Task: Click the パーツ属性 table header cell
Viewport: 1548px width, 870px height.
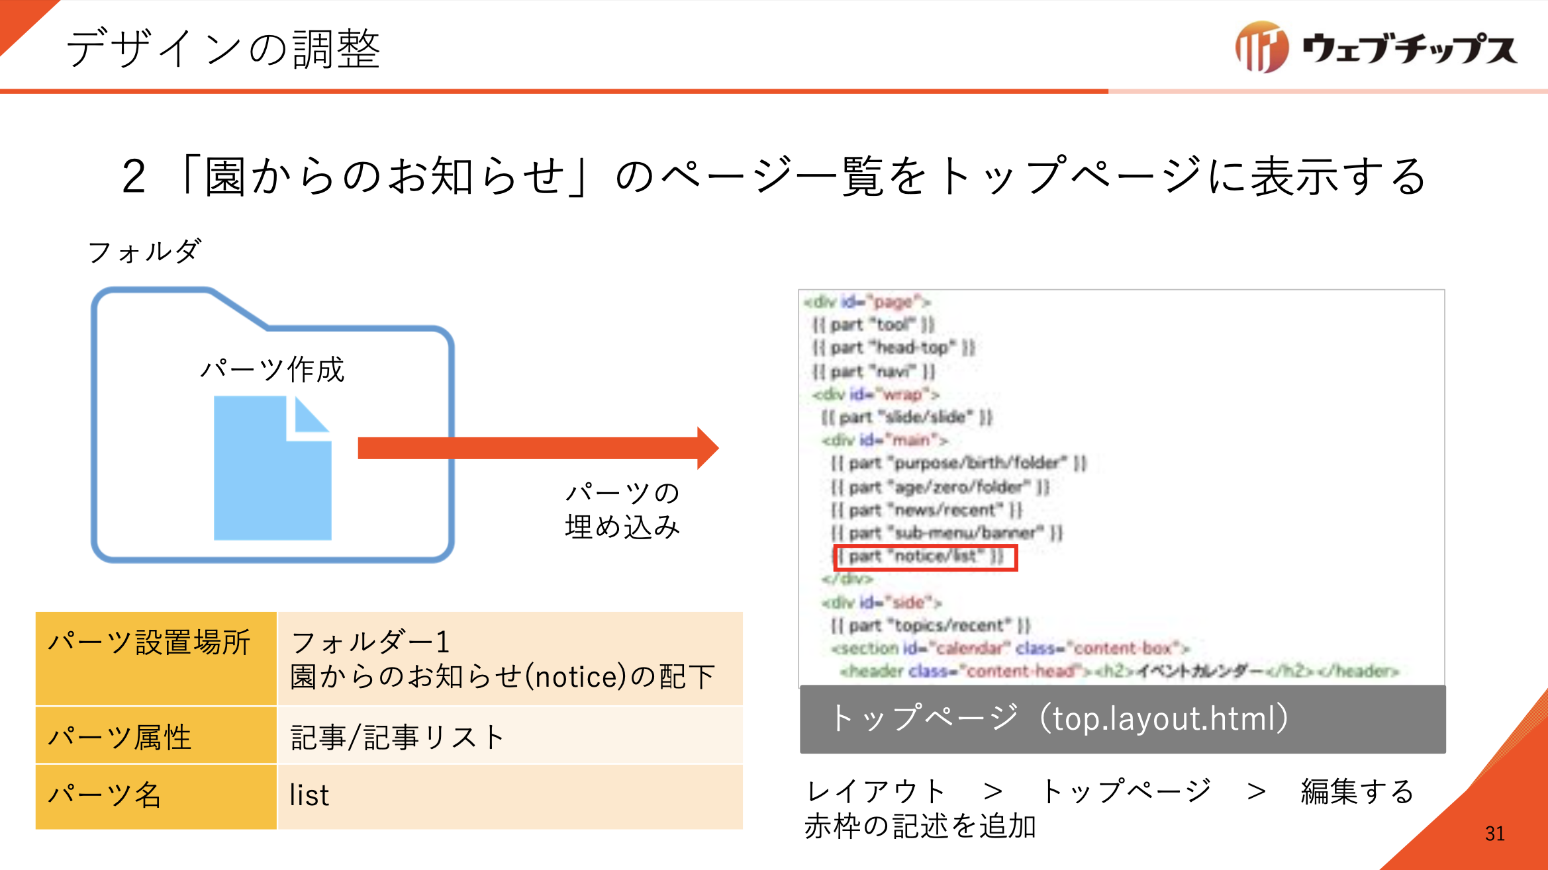Action: [156, 735]
